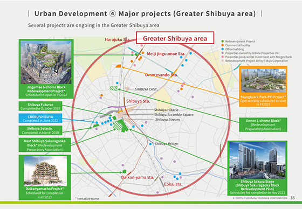Select the Redevelopment Project legend text

point(240,41)
